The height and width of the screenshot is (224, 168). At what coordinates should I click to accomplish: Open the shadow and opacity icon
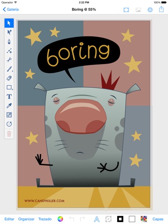click(108, 219)
